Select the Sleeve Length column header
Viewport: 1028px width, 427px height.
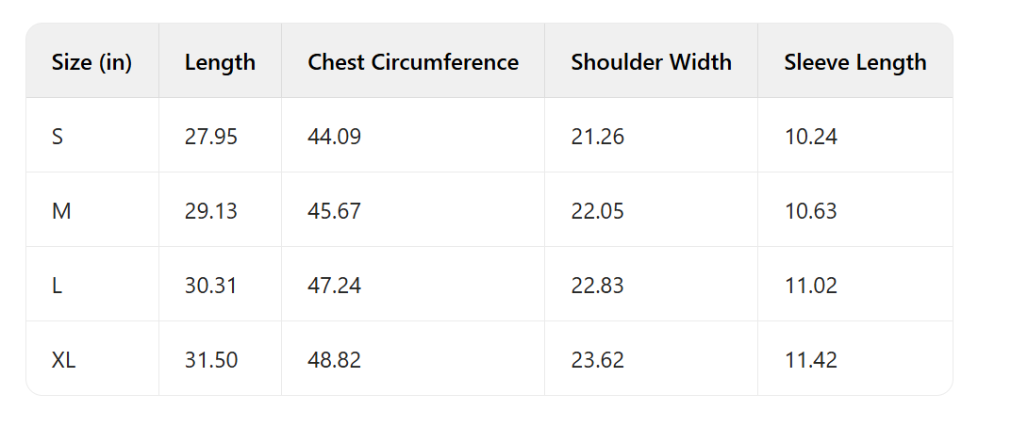click(x=854, y=62)
